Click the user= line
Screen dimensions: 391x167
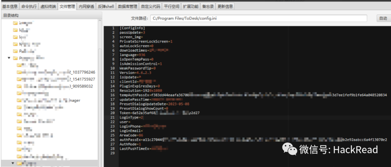pos(125,122)
